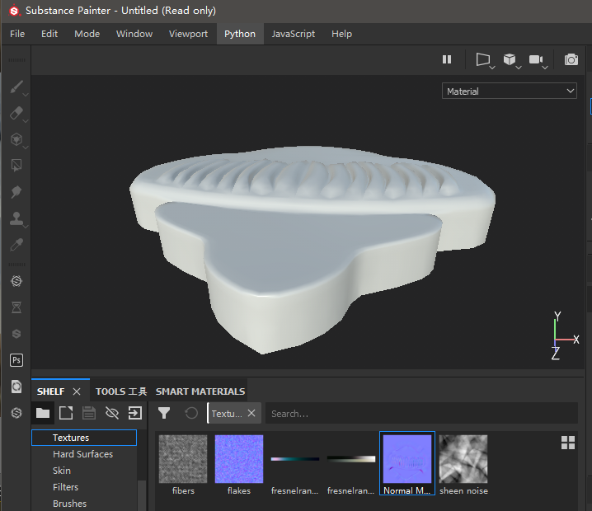
Task: Open the Window menu
Action: (x=134, y=34)
